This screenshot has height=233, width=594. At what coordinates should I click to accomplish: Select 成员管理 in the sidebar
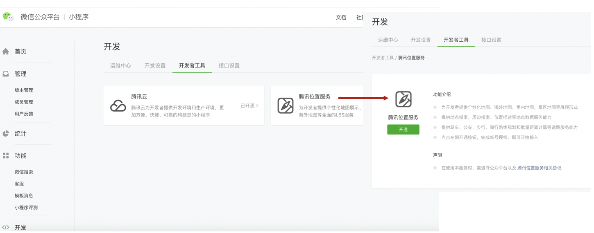tap(24, 102)
